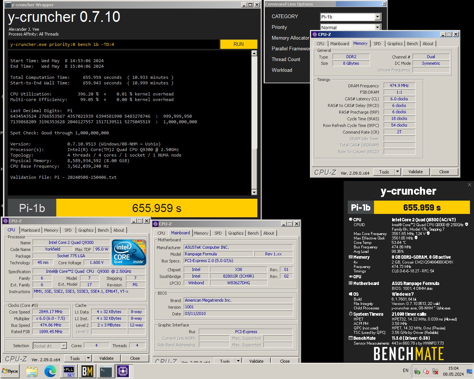The width and height of the screenshot is (474, 379).
Task: Click the CPU section icon in BenchMate
Action: pyautogui.click(x=350, y=219)
